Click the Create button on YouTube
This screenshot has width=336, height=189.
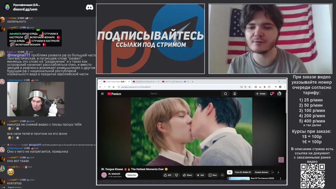coord(261,94)
